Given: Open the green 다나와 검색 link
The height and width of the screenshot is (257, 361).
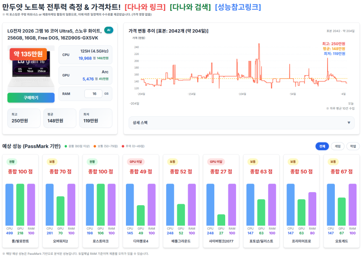Looking at the screenshot, I should tap(190, 7).
